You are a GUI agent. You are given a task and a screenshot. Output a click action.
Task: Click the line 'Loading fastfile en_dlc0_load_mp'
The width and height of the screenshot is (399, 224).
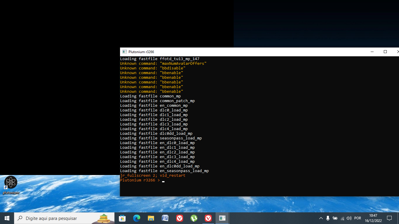tap(157, 143)
